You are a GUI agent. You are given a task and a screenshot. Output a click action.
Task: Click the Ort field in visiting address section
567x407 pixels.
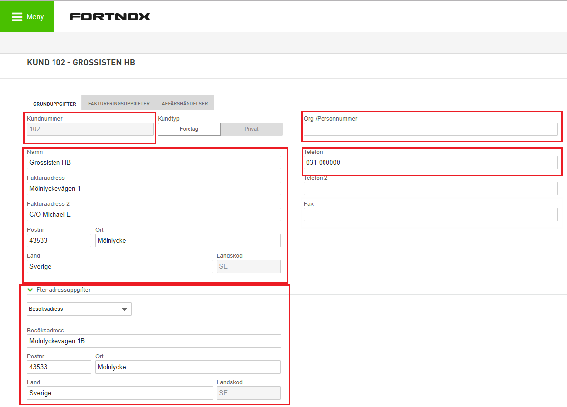click(188, 367)
